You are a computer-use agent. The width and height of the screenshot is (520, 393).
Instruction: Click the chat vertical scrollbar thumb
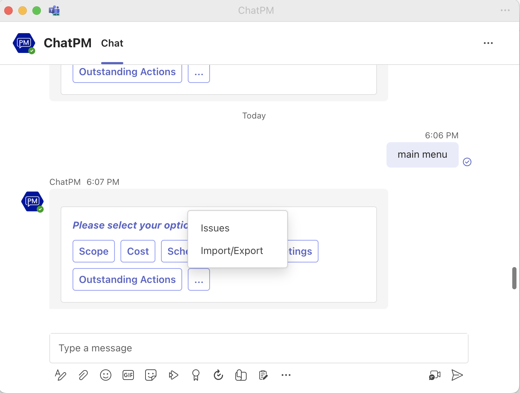point(514,278)
